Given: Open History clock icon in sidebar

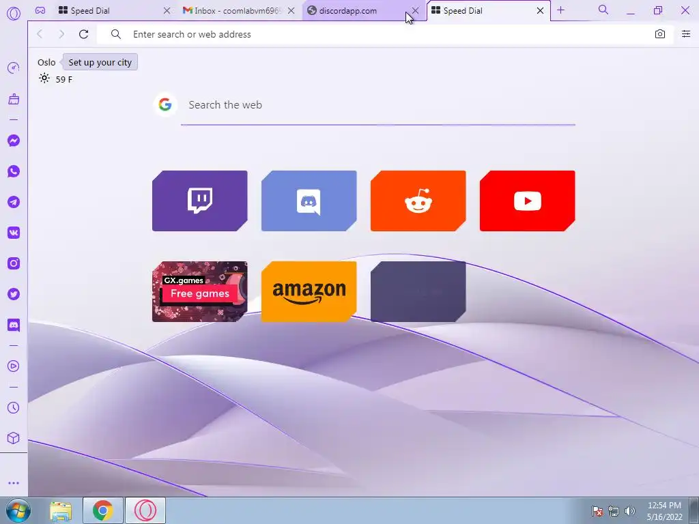Looking at the screenshot, I should coord(14,408).
